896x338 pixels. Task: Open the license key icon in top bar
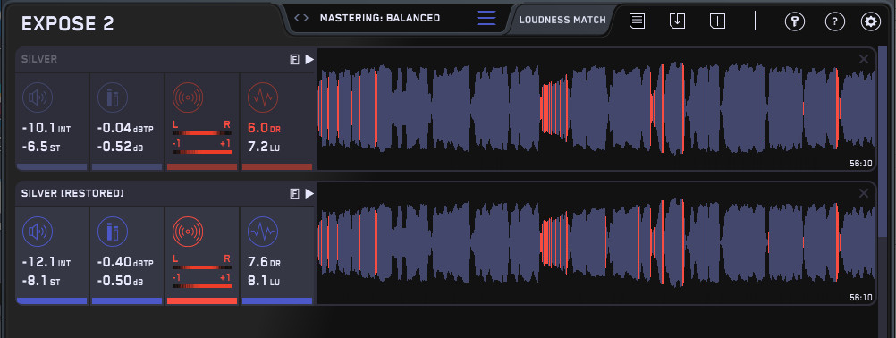[x=794, y=21]
